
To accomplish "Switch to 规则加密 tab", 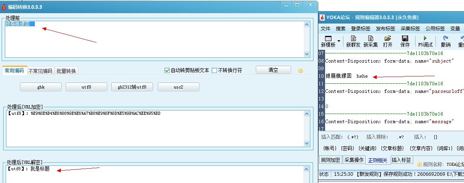I will coord(331,160).
